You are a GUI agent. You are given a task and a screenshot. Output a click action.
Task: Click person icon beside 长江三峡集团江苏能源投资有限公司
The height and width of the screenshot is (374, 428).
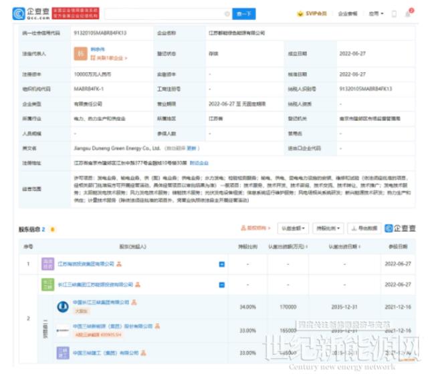(138, 285)
